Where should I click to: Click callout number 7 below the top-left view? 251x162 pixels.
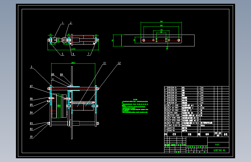[x=89, y=54]
